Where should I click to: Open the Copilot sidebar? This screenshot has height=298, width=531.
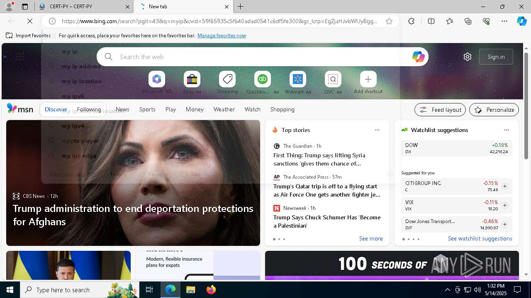pos(521,21)
